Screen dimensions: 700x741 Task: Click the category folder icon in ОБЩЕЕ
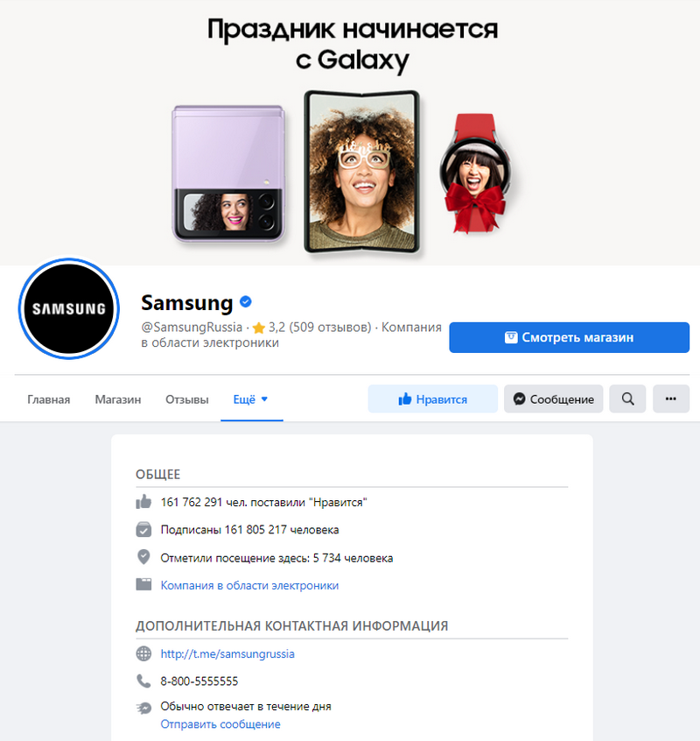(143, 584)
